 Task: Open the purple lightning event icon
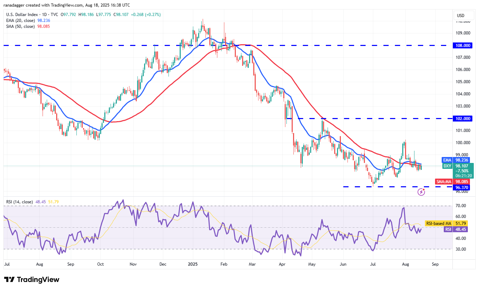tap(421, 191)
